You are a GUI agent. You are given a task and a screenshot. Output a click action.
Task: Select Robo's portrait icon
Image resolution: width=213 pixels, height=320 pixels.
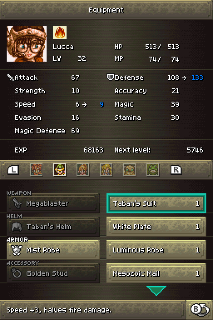[129, 170]
